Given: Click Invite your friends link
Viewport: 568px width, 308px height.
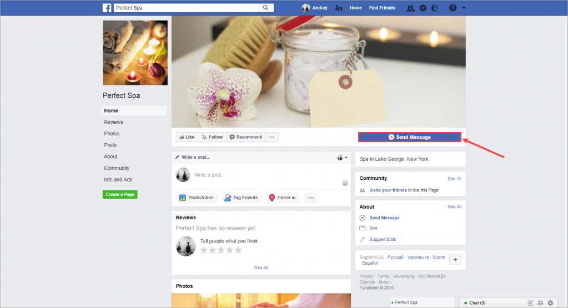Looking at the screenshot, I should tap(388, 190).
